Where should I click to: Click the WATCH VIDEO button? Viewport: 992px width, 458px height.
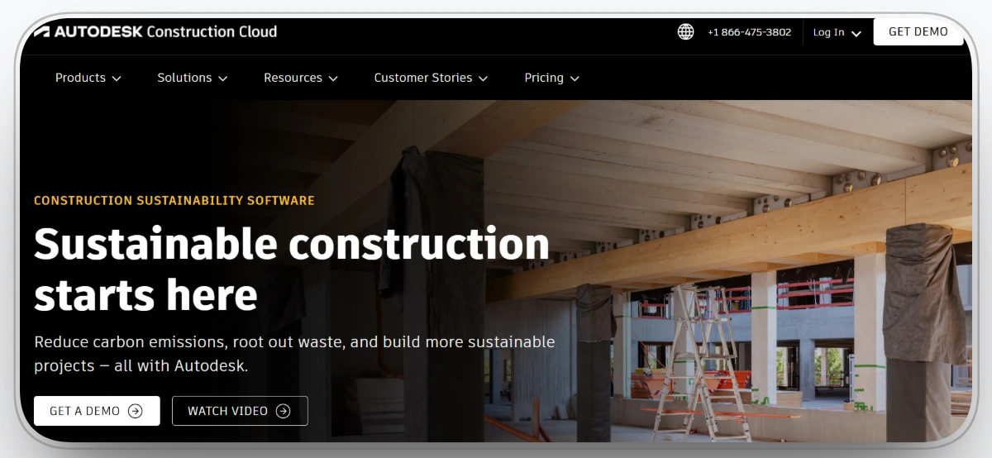pos(240,411)
